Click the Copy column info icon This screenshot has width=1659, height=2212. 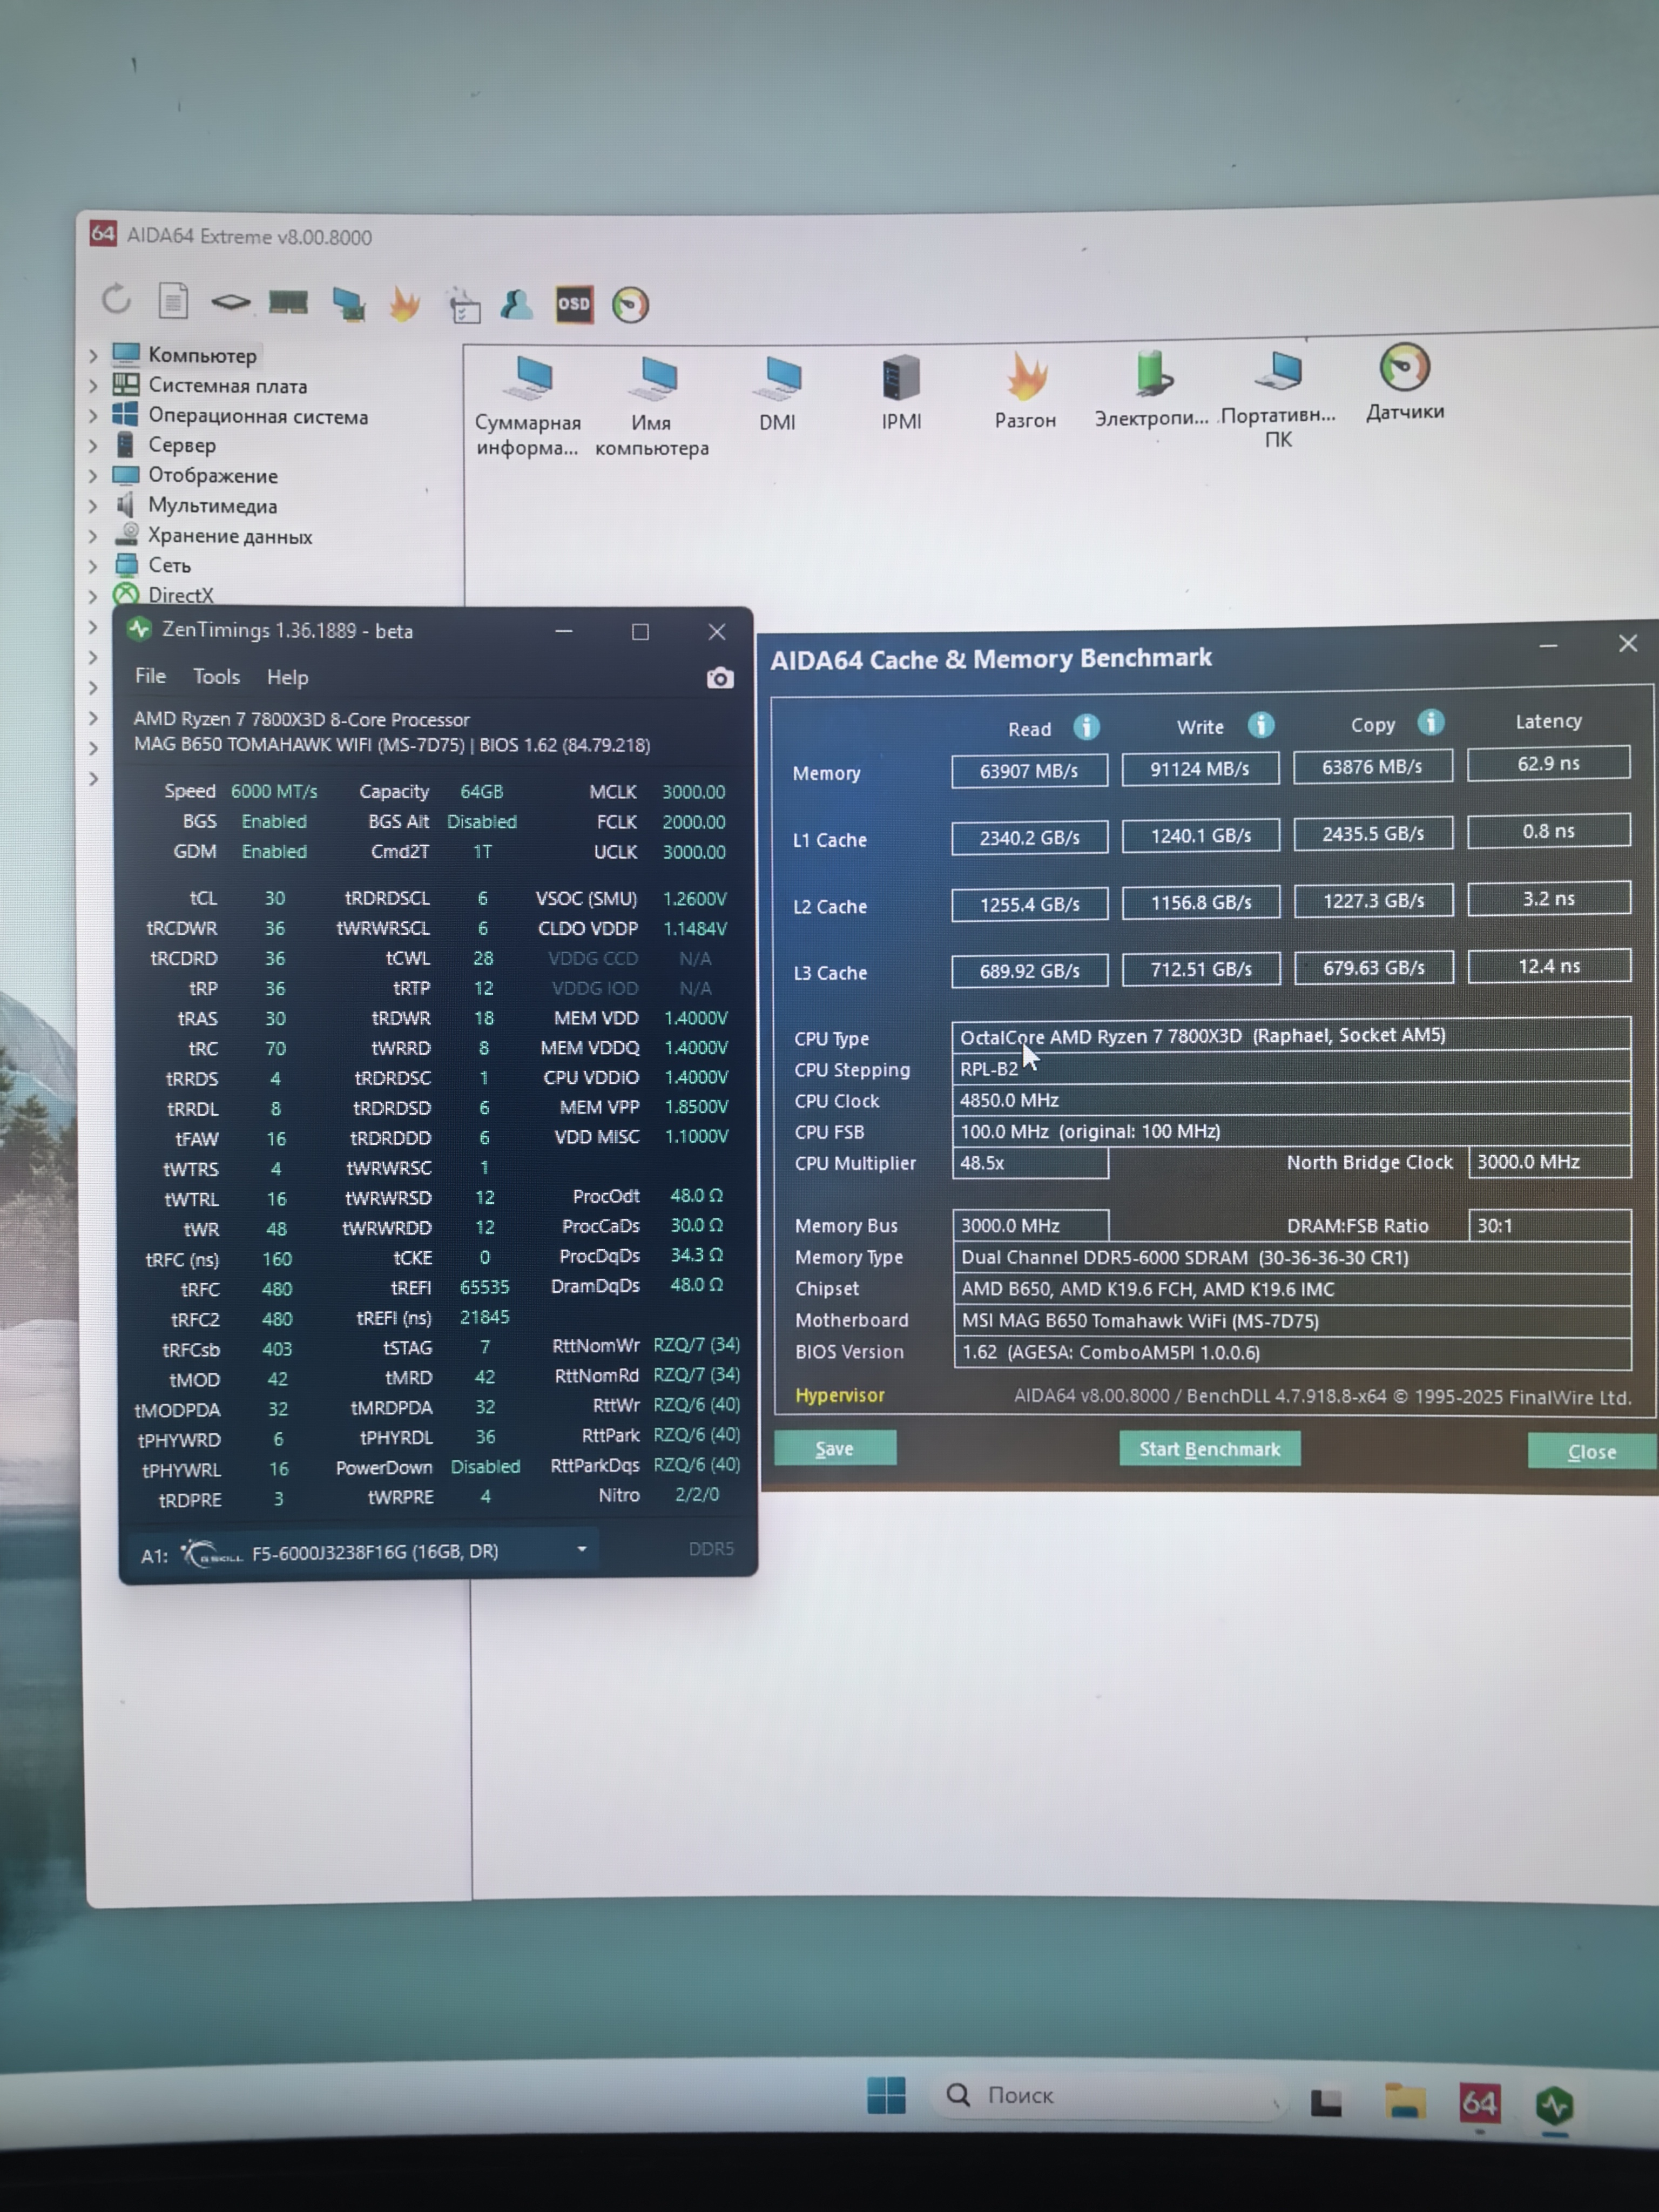click(1430, 722)
